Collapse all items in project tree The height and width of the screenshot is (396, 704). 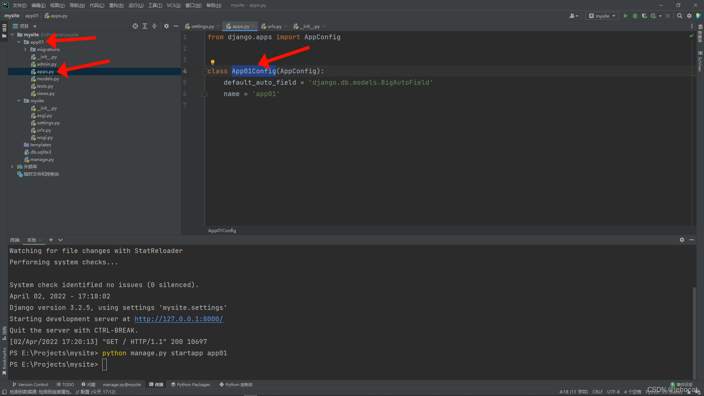154,26
